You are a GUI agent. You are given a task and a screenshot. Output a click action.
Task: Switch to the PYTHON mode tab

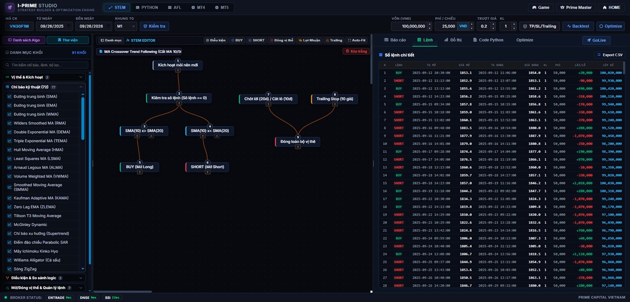(x=147, y=8)
